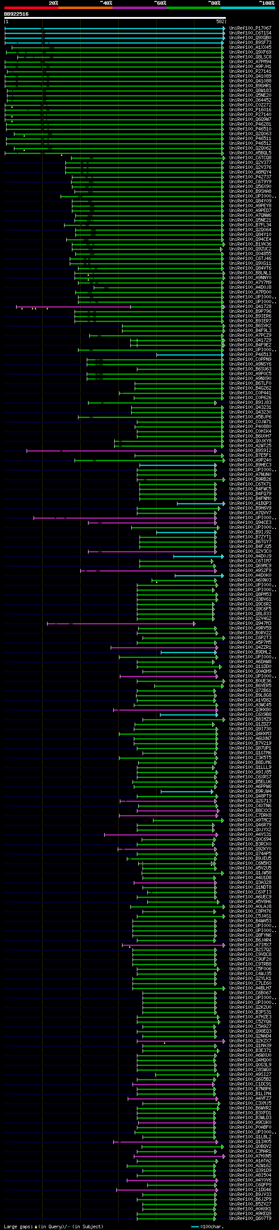Click the UniRef100_Q41089 label

click(250, 76)
